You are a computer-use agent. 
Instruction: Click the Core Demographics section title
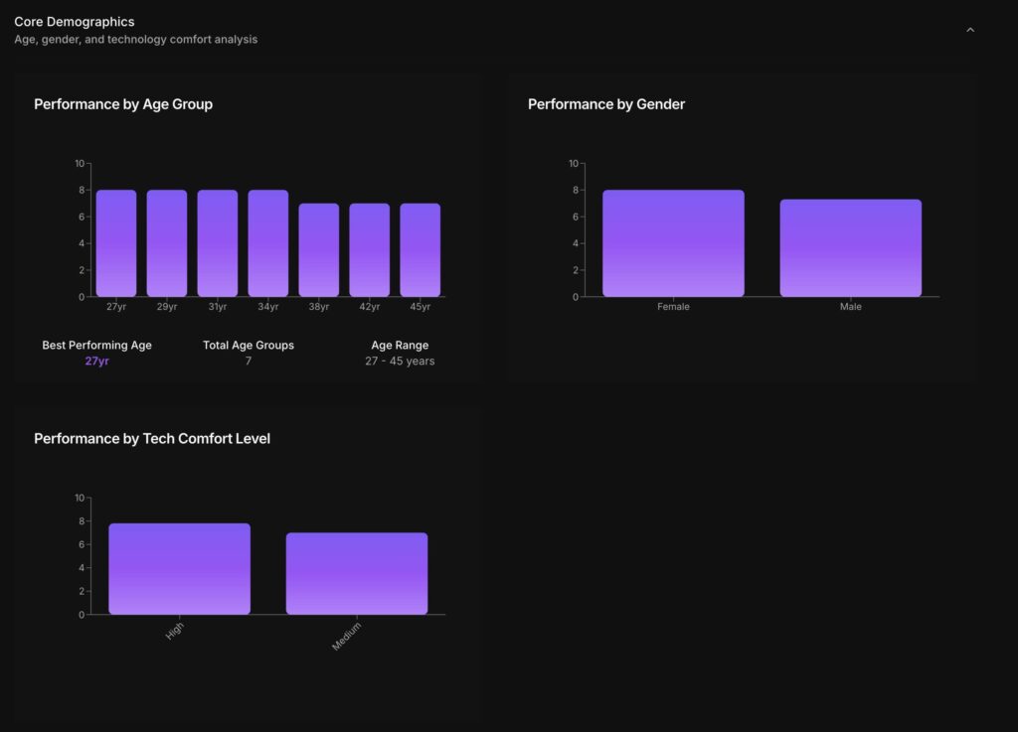tap(75, 22)
